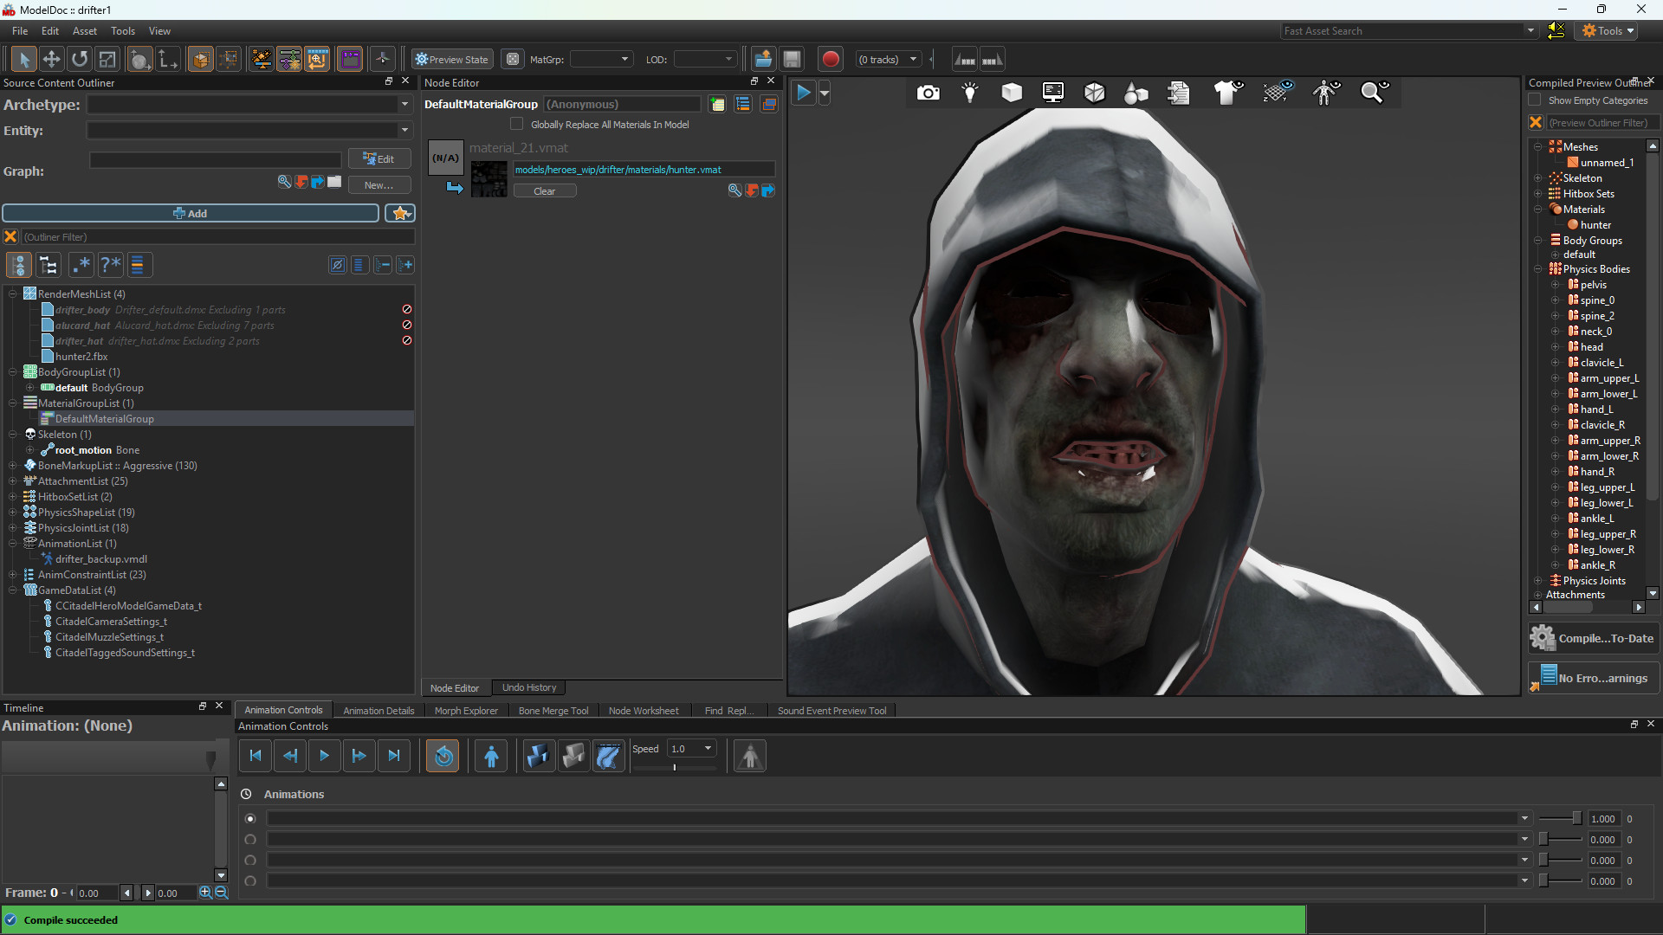
Task: Click the record button in the toolbar
Action: point(829,59)
